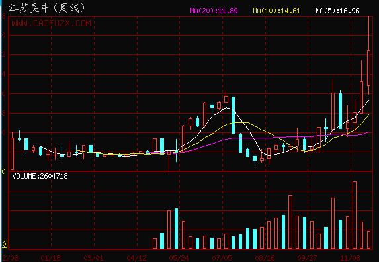Image resolution: width=379 pixels, height=262 pixels.
Task: Click the first red candlestick at left edge
Action: [12, 153]
